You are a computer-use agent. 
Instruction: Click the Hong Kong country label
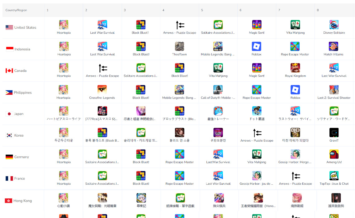23,201
